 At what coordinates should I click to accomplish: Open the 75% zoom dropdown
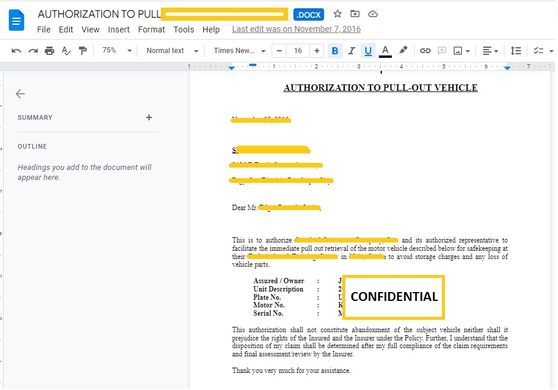point(117,51)
